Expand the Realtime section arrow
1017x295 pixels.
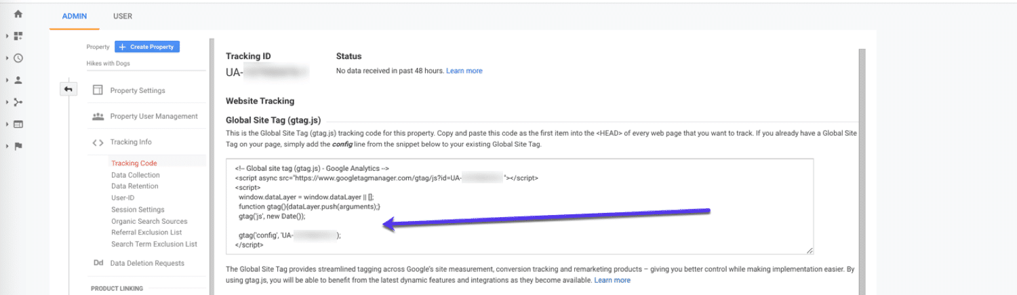pyautogui.click(x=7, y=58)
